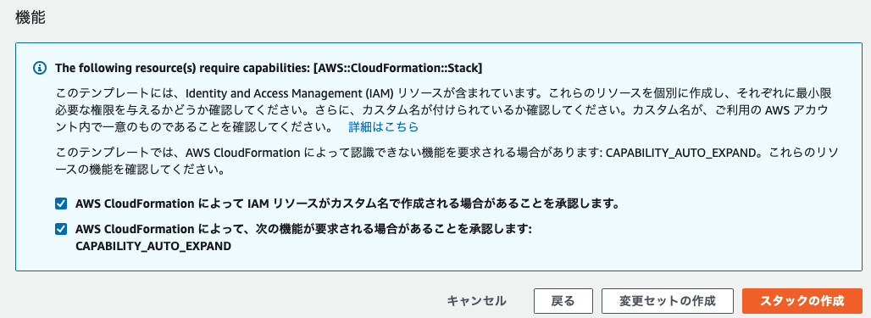Select 変更セットの作成 button

[x=667, y=301]
